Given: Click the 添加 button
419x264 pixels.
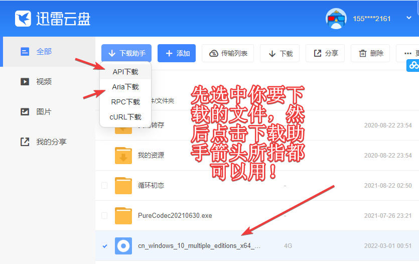Looking at the screenshot, I should click(x=177, y=53).
